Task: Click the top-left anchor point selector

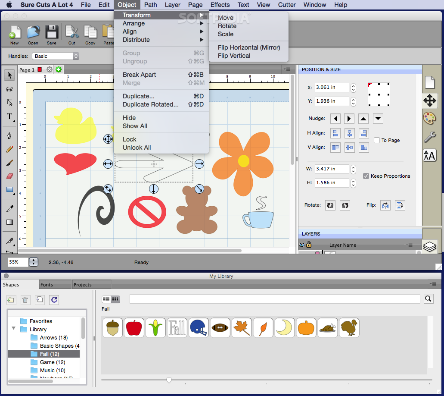Action: (x=369, y=84)
